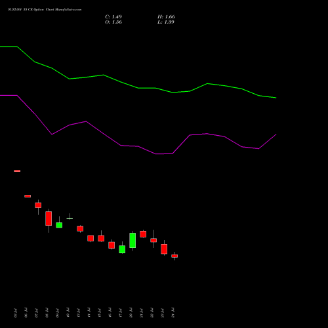Select the close value 'C: 1.49'
328x328 pixels.
click(x=113, y=17)
